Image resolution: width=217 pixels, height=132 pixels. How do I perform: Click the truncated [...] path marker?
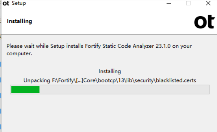(80, 80)
